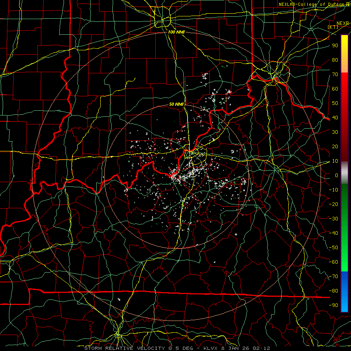
Task: Select the 90 value on the velocity scale
Action: tap(335, 46)
